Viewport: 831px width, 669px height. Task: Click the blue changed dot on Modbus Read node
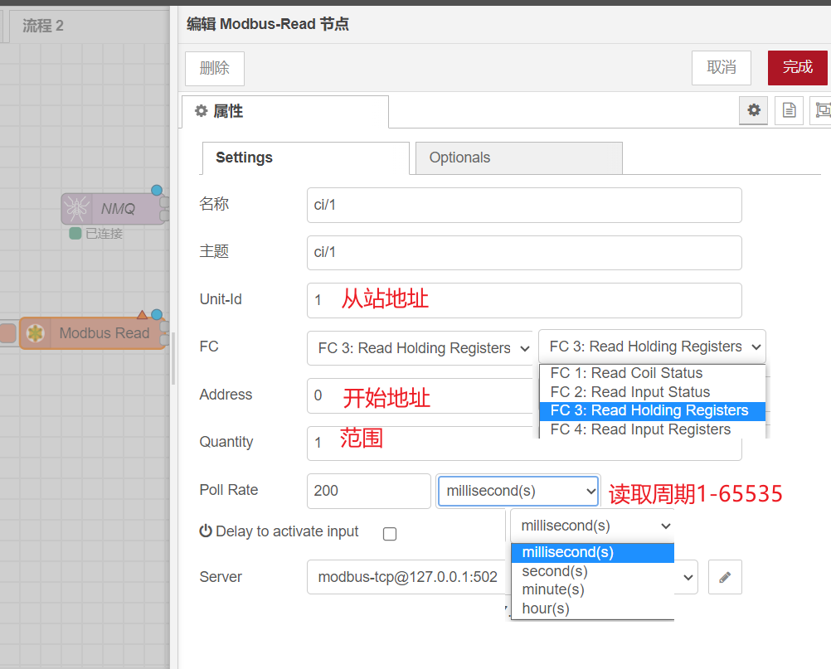157,315
